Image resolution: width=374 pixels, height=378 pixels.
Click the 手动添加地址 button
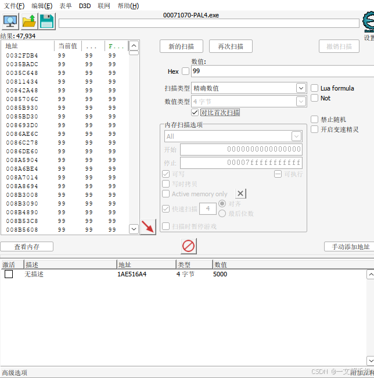tap(349, 247)
